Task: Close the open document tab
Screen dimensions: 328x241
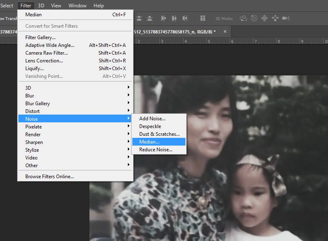Action: click(x=226, y=31)
